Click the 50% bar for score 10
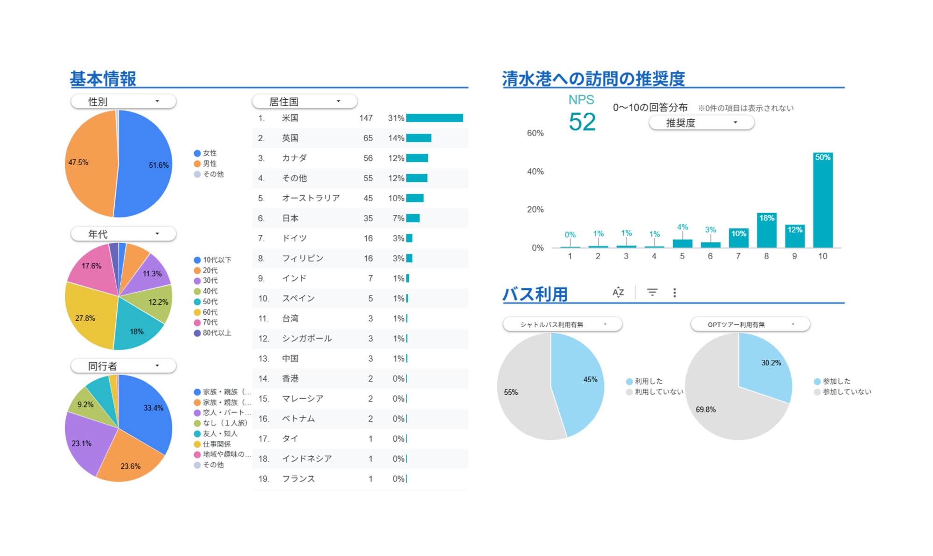 coord(822,200)
